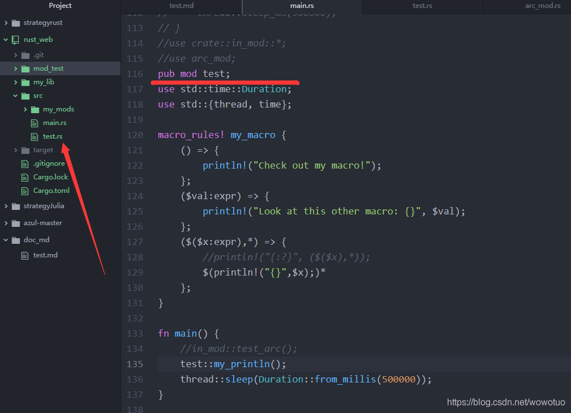The width and height of the screenshot is (571, 413).
Task: Collapse the src folder
Action: [16, 95]
